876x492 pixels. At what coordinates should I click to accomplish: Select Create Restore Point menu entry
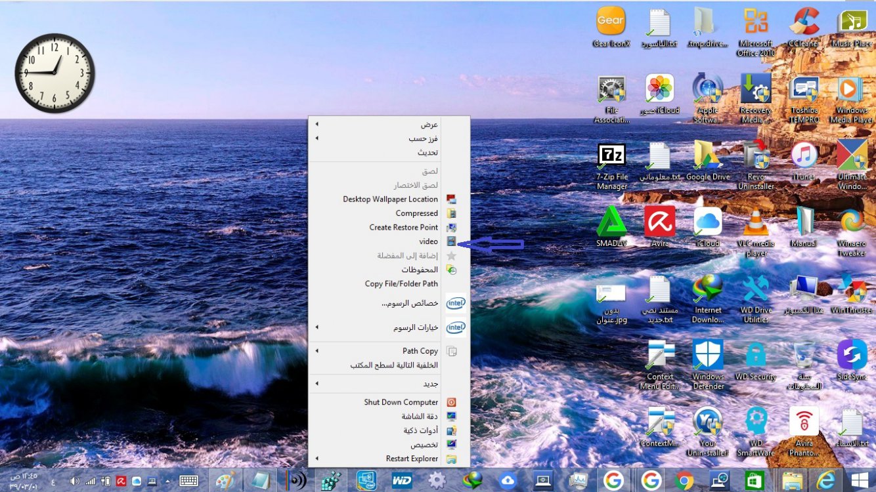click(x=389, y=227)
